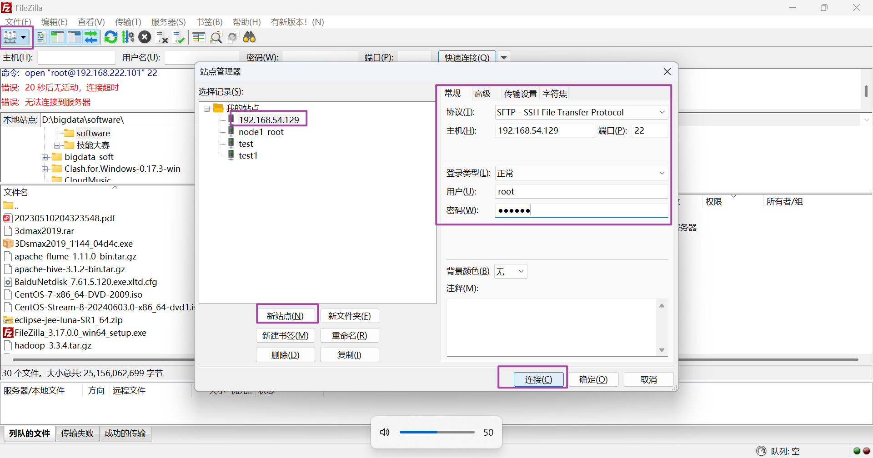
Task: Click the volume slider track in overlay
Action: tap(437, 432)
